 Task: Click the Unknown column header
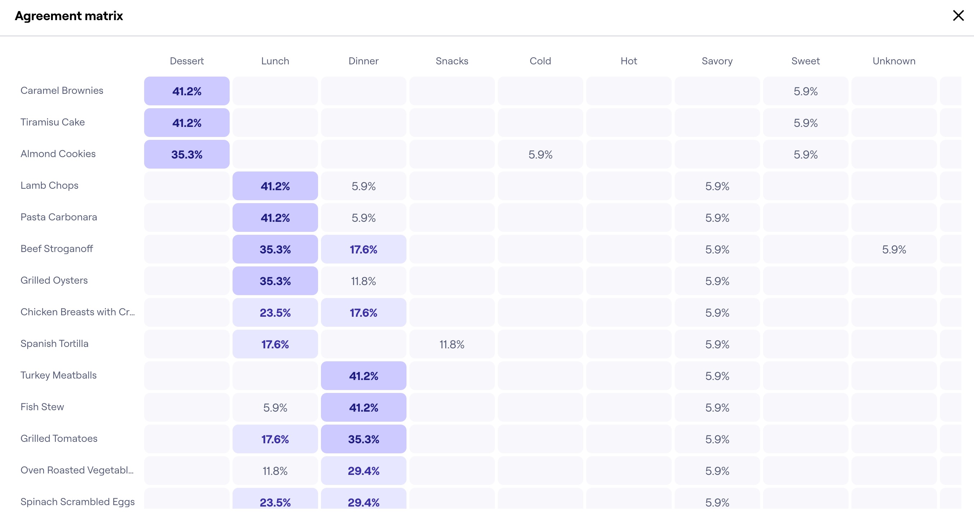pyautogui.click(x=893, y=60)
